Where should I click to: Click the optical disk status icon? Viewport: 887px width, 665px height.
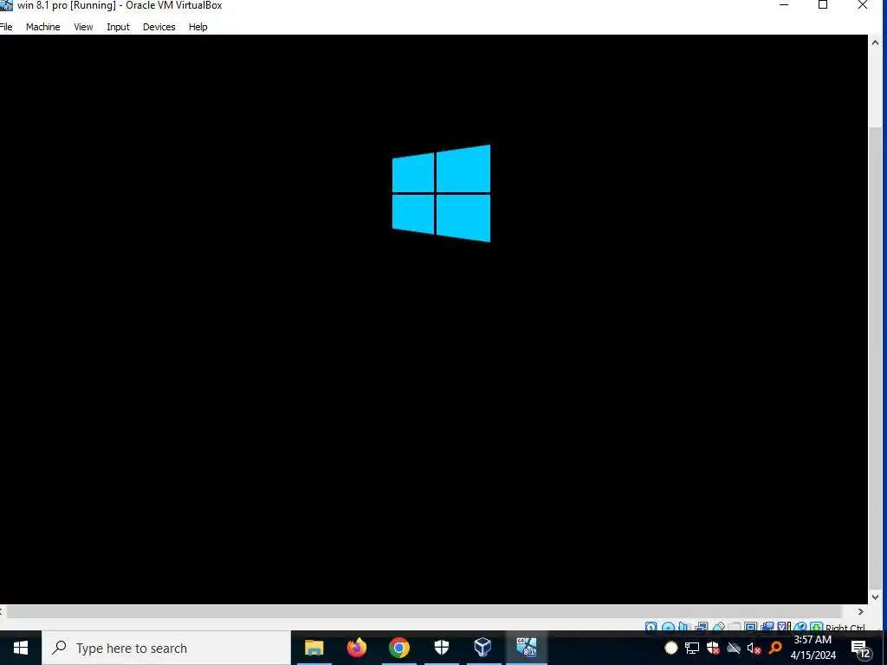pos(668,627)
